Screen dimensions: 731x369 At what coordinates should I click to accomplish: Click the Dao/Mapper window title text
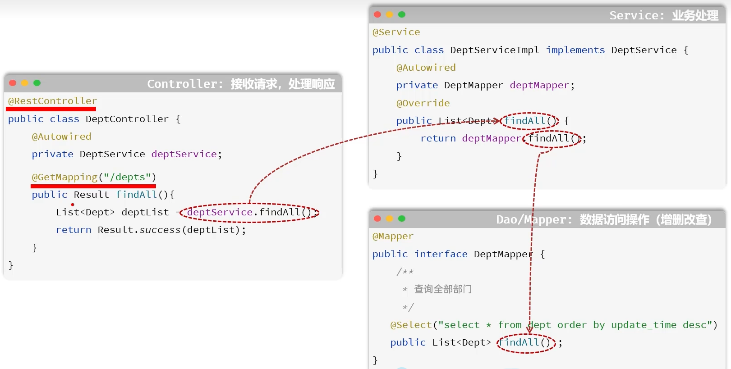[x=603, y=219]
